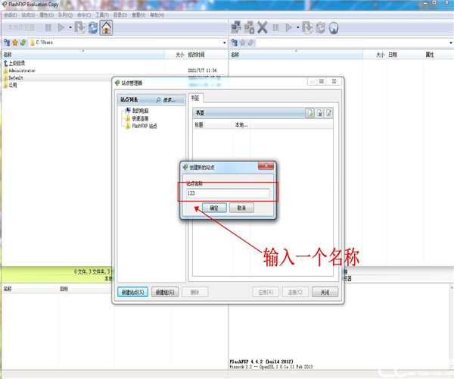
Task: Click the 上级目录 parent directory row
Action: pos(17,63)
